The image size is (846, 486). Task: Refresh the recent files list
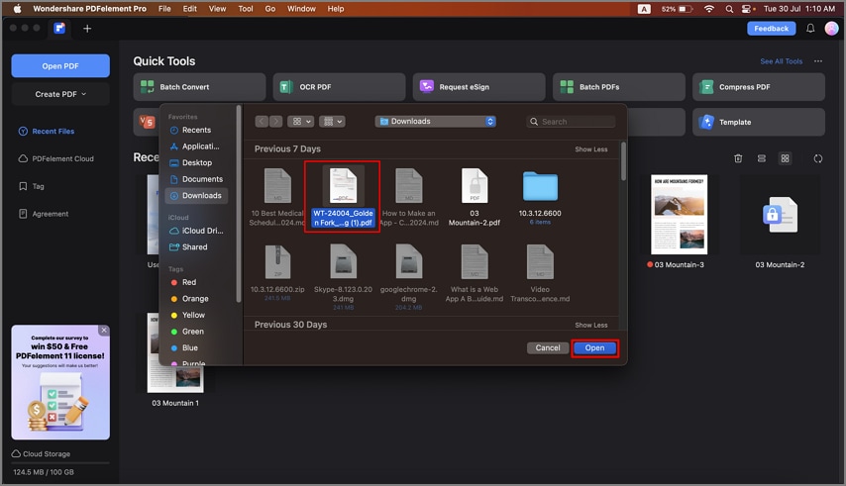(x=818, y=158)
